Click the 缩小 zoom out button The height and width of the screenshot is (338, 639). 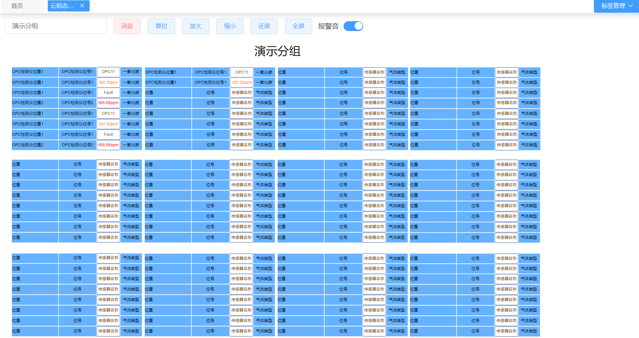pyautogui.click(x=230, y=26)
